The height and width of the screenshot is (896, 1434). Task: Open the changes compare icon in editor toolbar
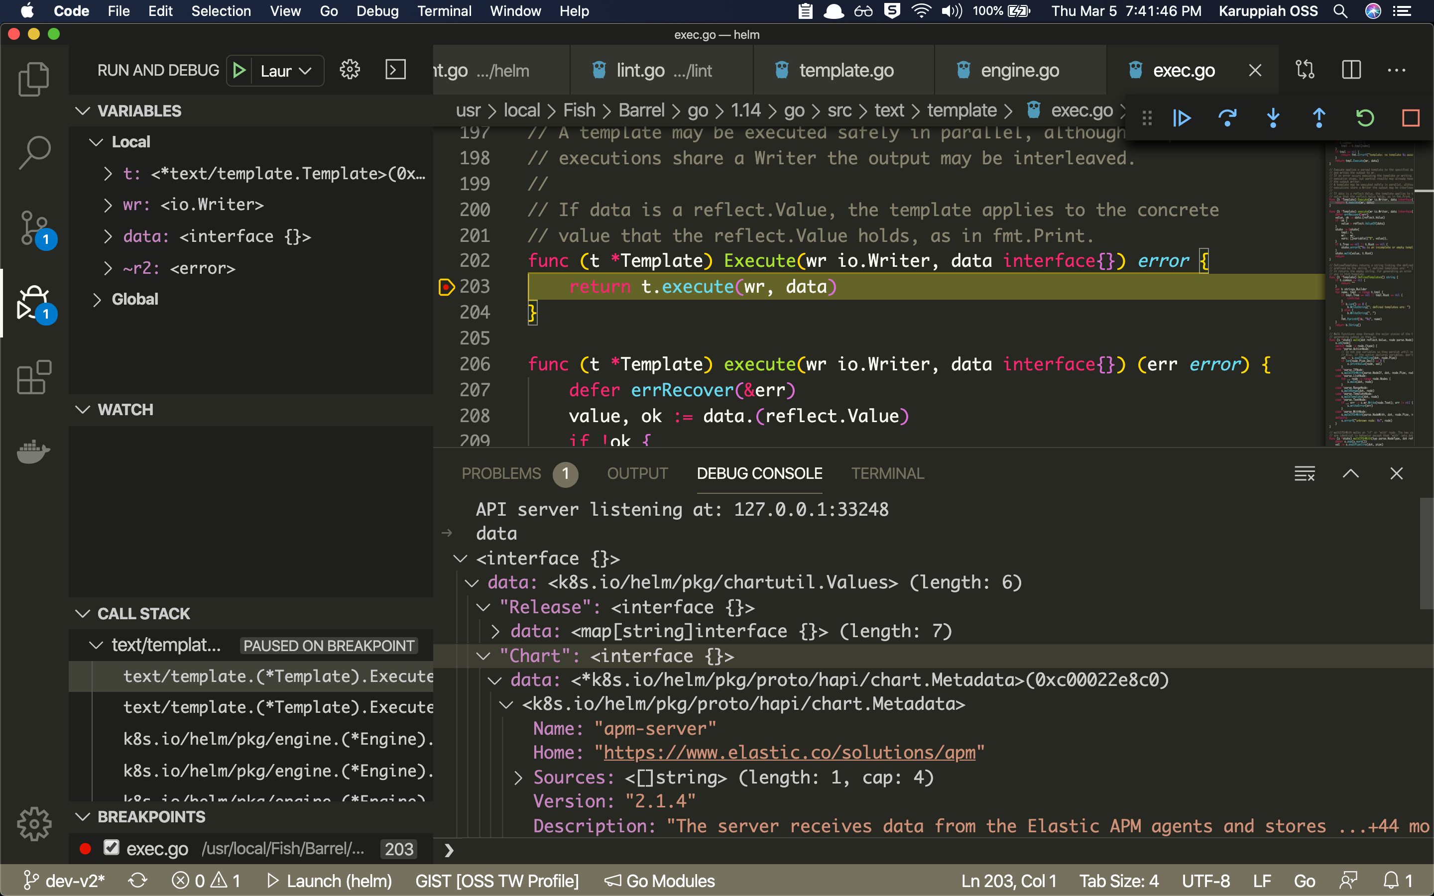pyautogui.click(x=1305, y=70)
